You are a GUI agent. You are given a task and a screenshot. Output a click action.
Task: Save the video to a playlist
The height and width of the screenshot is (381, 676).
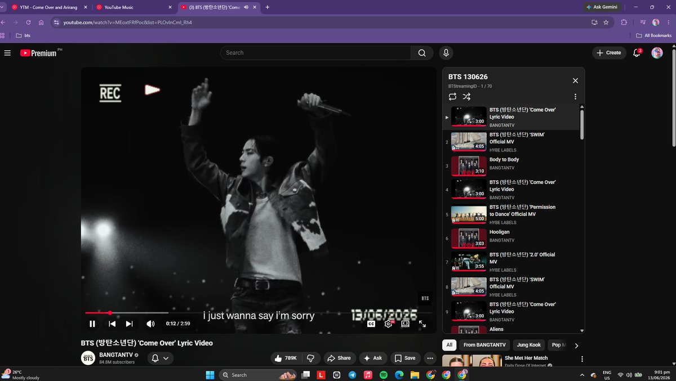tap(405, 358)
